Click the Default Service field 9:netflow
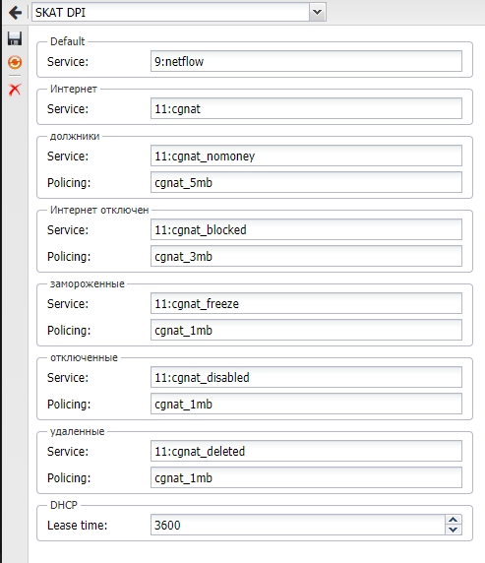The height and width of the screenshot is (563, 485). (306, 61)
